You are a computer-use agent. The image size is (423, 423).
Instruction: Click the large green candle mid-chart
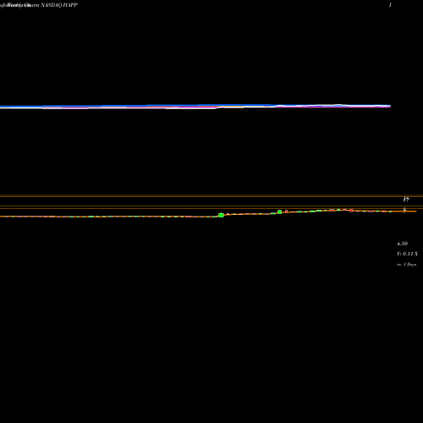221,215
